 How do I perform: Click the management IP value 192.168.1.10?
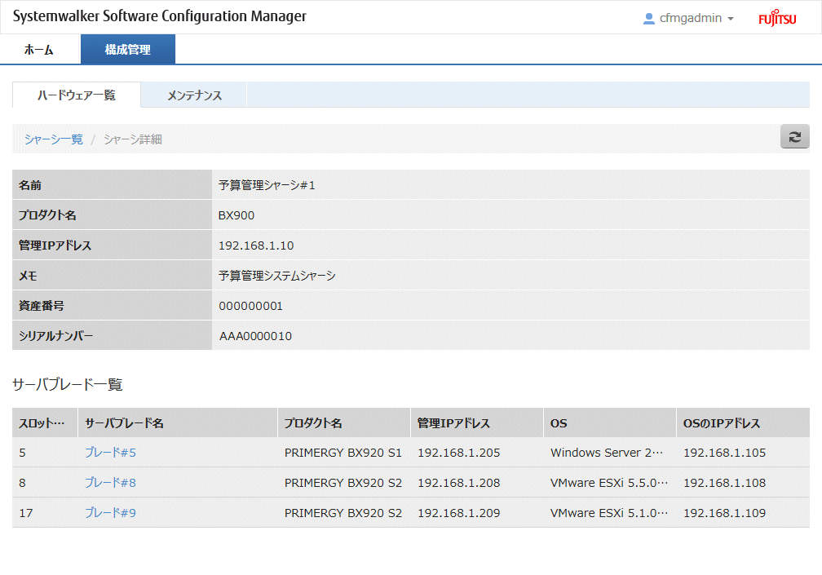[x=256, y=245]
